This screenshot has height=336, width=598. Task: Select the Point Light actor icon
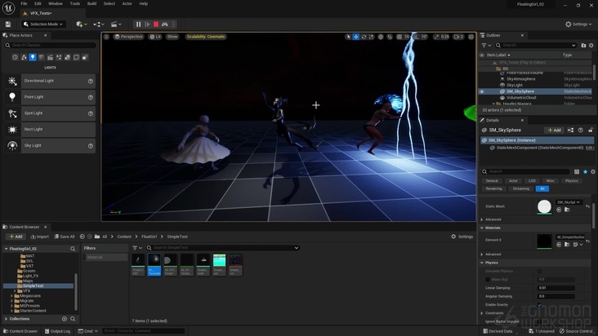(12, 97)
